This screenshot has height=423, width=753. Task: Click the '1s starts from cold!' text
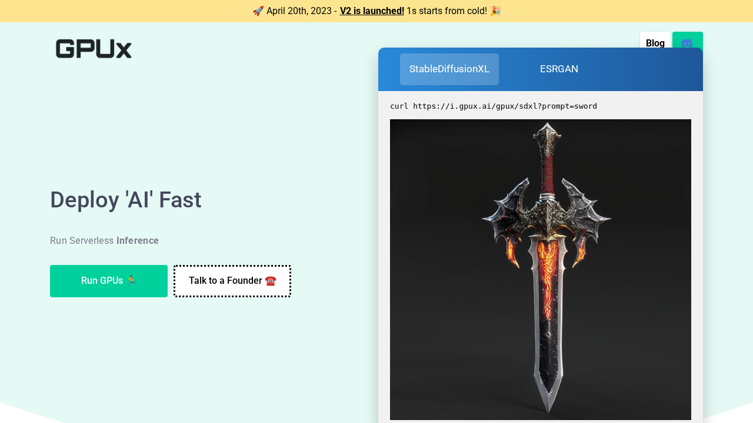tap(447, 11)
